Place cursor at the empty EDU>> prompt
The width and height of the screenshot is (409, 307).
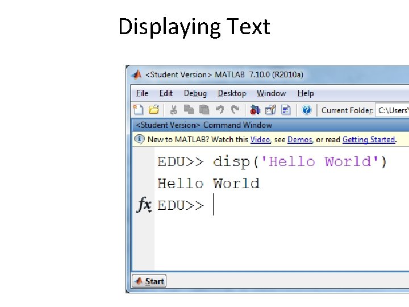pos(214,205)
